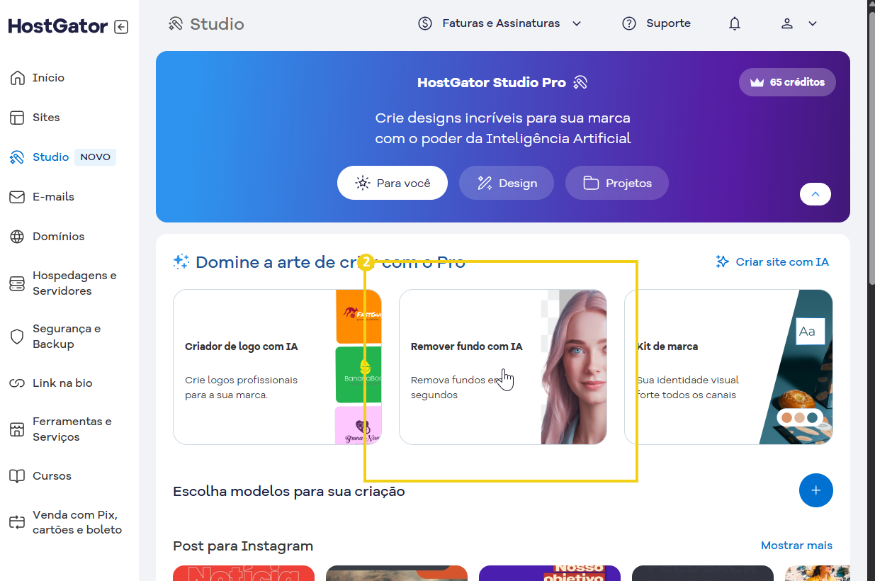Click the Cursos book icon
This screenshot has width=875, height=581.
click(x=17, y=476)
